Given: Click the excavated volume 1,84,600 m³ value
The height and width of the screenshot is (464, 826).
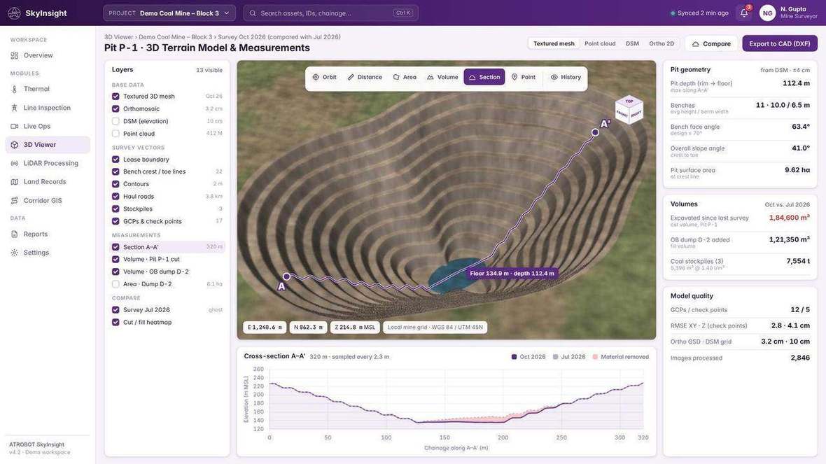Looking at the screenshot, I should pyautogui.click(x=789, y=218).
